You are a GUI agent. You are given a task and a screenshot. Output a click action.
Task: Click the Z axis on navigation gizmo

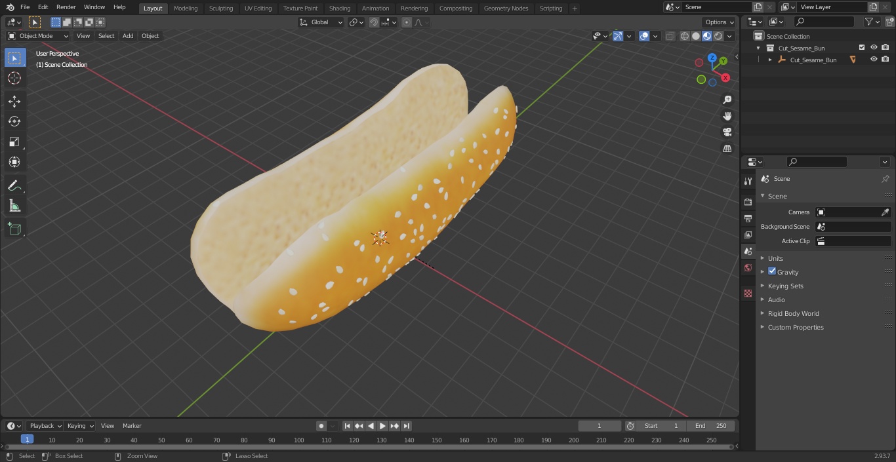(712, 58)
